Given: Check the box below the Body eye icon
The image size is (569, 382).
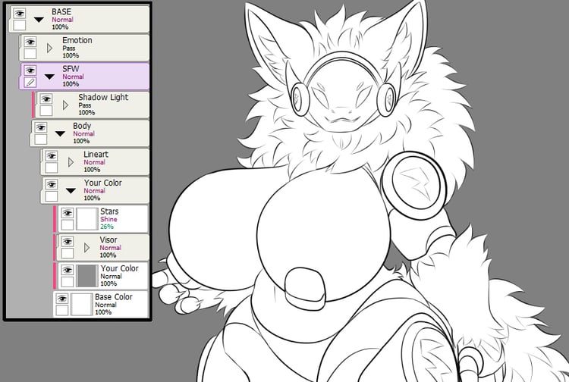Looking at the screenshot, I should pyautogui.click(x=41, y=139).
